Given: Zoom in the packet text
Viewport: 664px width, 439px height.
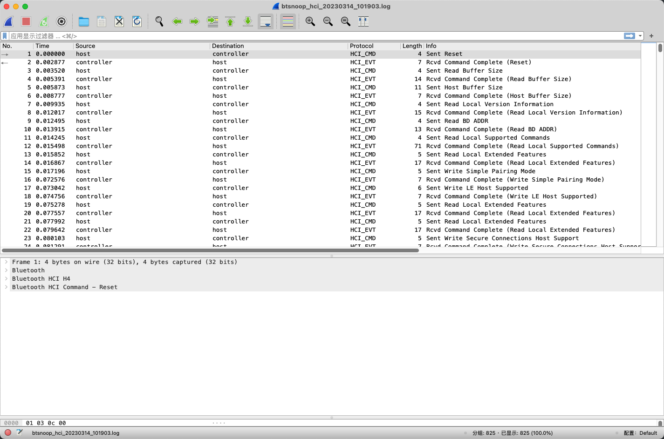Looking at the screenshot, I should click(x=310, y=21).
